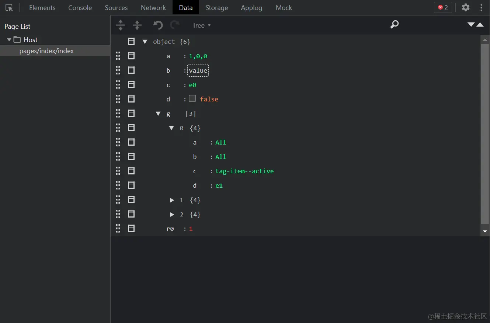Expand the 1 {4} item
This screenshot has height=323, width=490.
(x=172, y=200)
